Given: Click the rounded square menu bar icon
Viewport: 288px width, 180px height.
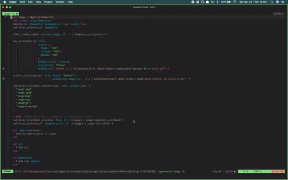Looking at the screenshot, I should (x=203, y=2).
